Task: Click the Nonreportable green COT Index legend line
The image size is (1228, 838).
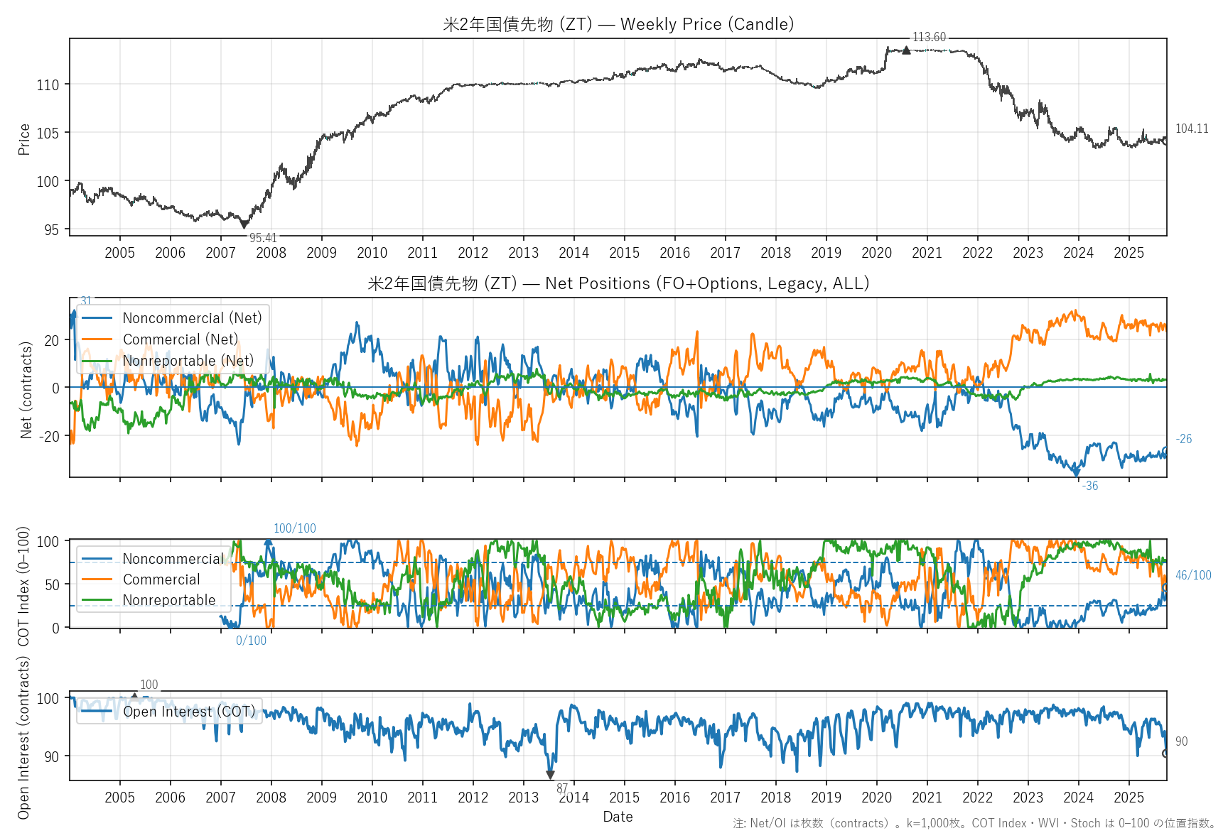Action: 97,600
